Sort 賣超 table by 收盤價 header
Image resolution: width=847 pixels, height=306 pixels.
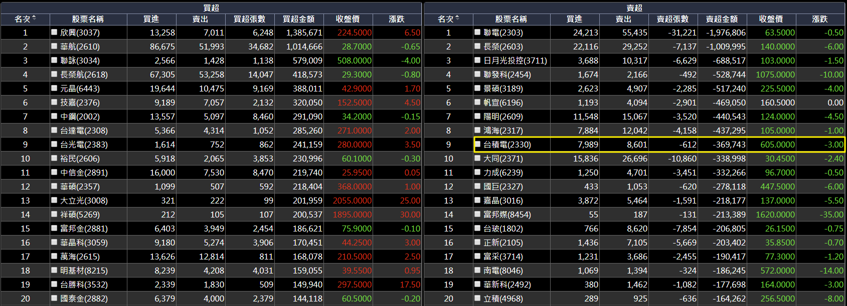[771, 19]
